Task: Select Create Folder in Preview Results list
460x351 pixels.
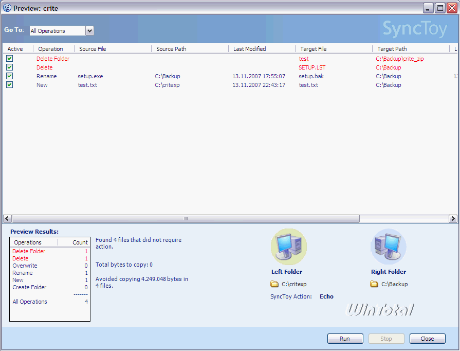Action: click(29, 287)
